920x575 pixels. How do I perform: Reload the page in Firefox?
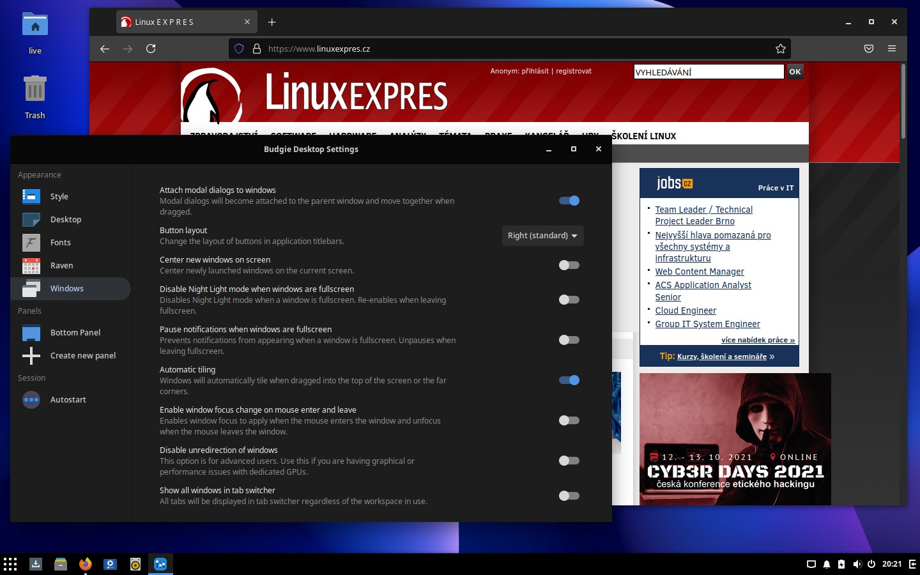coord(151,49)
